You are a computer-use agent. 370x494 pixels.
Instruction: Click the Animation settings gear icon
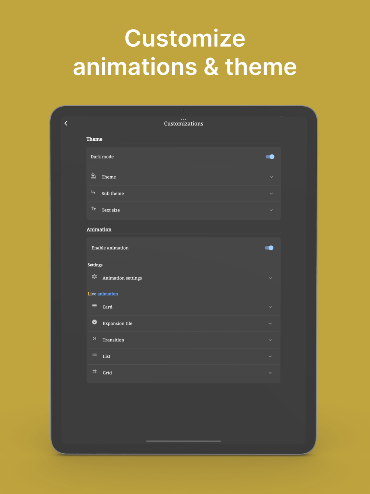pyautogui.click(x=94, y=277)
